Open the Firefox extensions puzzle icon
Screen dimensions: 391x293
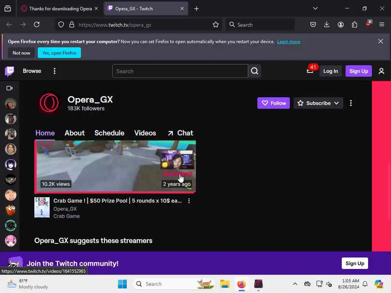click(354, 24)
